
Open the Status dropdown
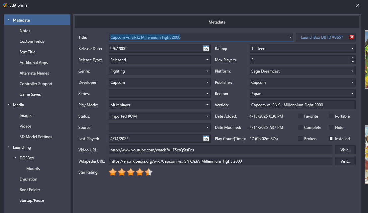coord(160,116)
